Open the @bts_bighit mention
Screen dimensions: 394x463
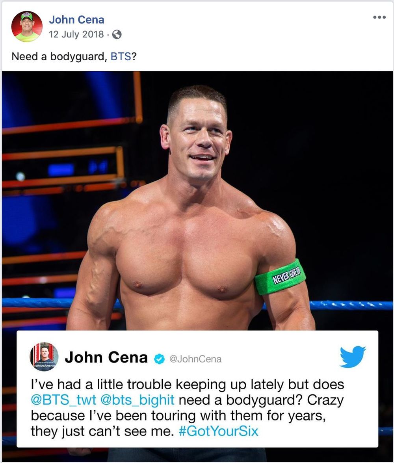[x=138, y=400]
